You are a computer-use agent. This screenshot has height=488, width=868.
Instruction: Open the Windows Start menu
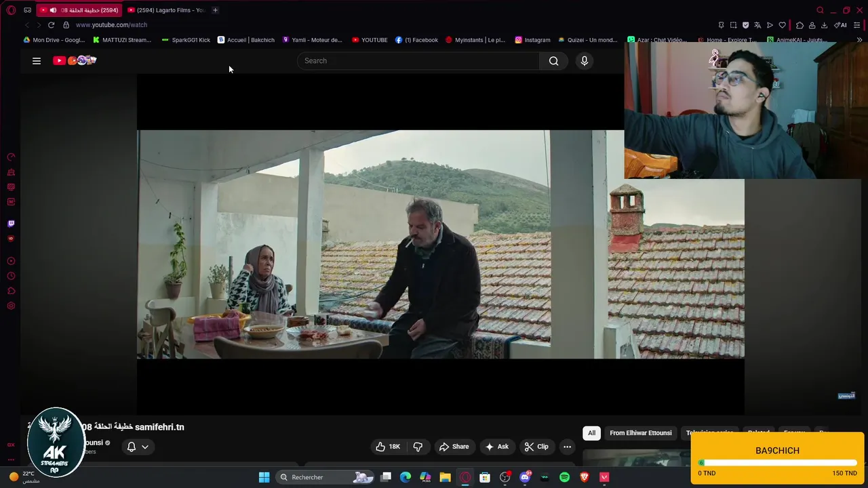point(264,477)
